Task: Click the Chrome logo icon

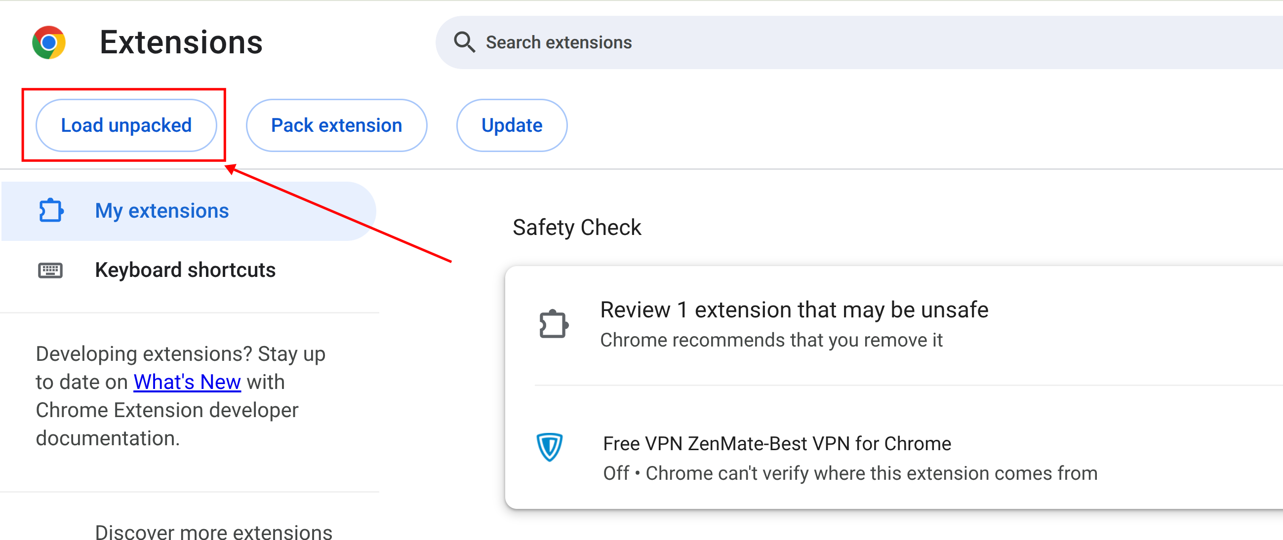Action: point(49,42)
